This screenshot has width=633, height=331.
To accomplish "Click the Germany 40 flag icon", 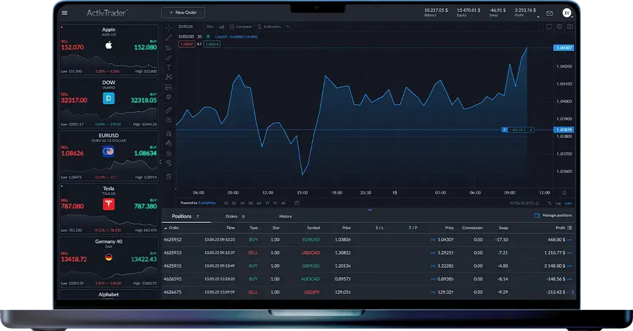I will tap(108, 258).
